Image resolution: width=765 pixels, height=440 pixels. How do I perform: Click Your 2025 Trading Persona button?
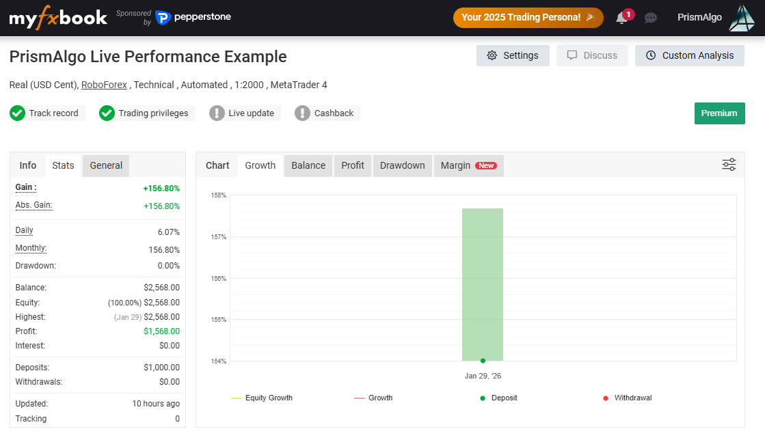point(528,18)
